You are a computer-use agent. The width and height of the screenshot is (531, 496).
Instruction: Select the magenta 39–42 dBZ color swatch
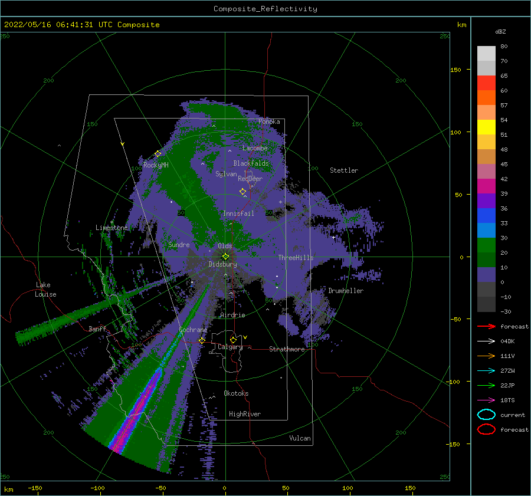(486, 186)
